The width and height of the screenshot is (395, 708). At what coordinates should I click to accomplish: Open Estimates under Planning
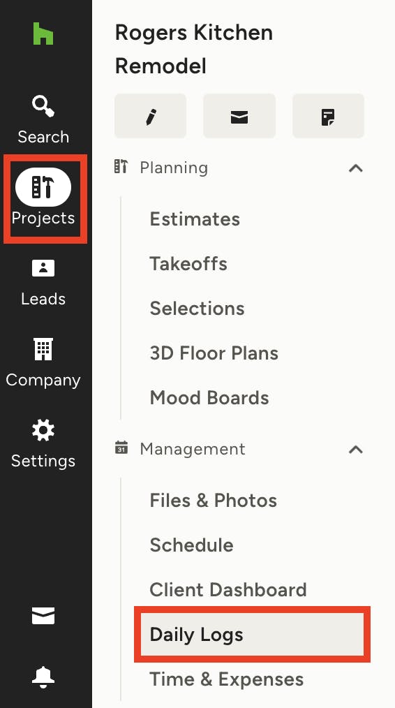(x=195, y=219)
